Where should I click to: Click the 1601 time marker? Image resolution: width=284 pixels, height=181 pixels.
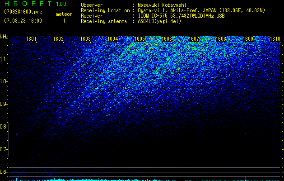tap(31, 39)
